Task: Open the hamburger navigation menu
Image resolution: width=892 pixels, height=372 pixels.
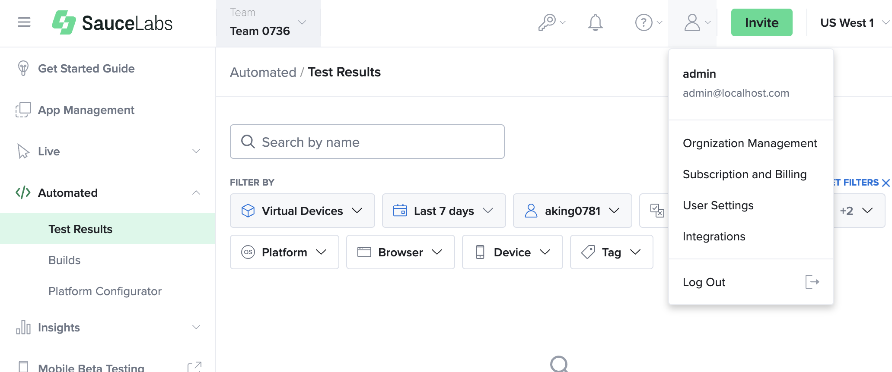Action: point(24,22)
